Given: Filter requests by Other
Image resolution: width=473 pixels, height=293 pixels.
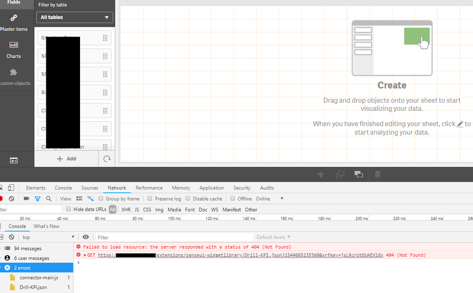Looking at the screenshot, I should 251,210.
